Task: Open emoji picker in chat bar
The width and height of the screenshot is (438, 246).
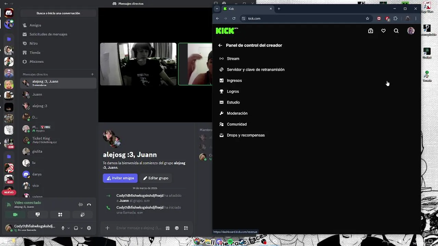Action: (x=177, y=228)
